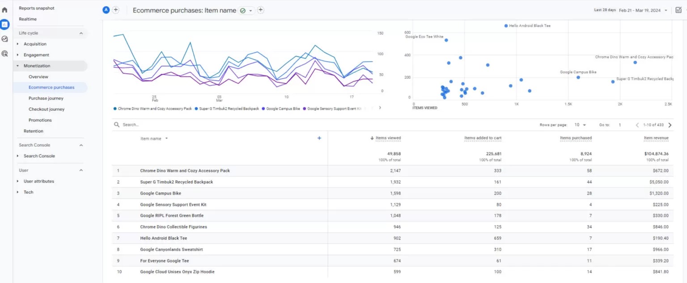The height and width of the screenshot is (283, 687).
Task: Click the 'For Everyone Google Tee' row name
Action: pyautogui.click(x=165, y=261)
